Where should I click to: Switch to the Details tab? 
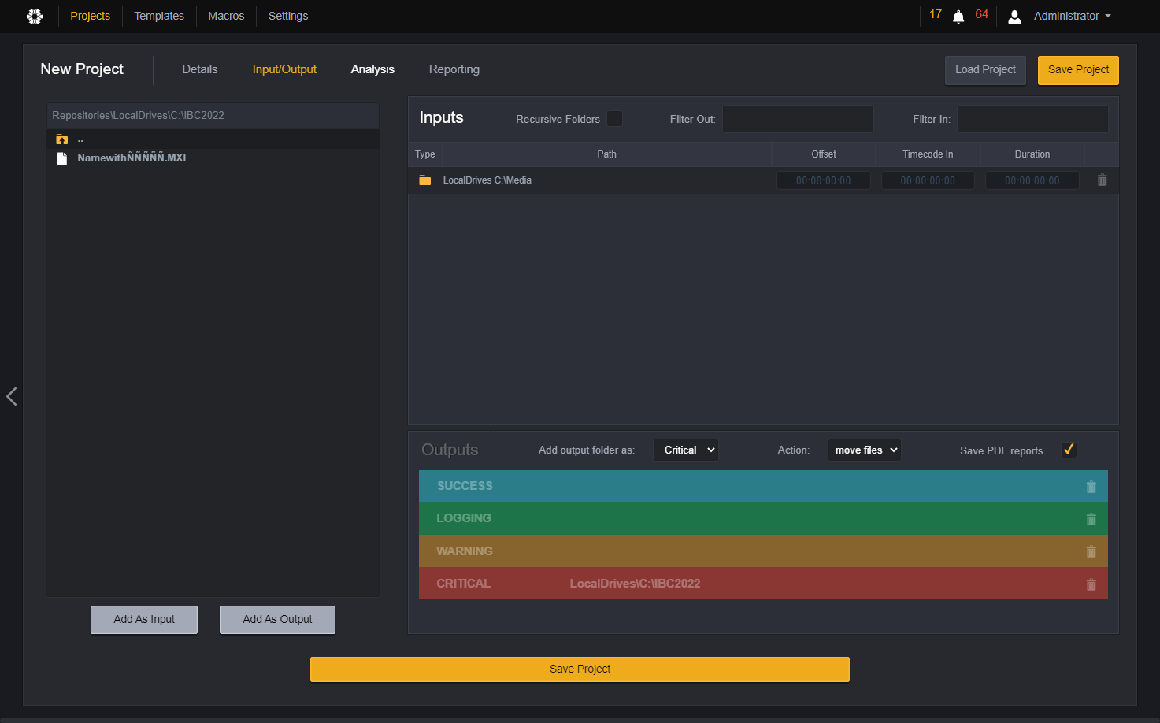point(200,69)
